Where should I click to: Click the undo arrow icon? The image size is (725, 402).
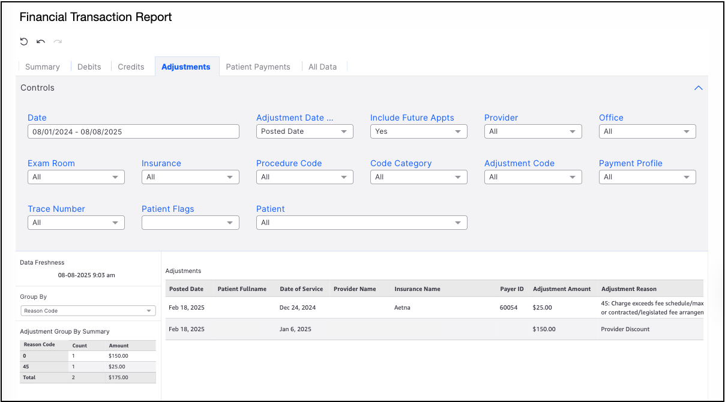coord(41,41)
